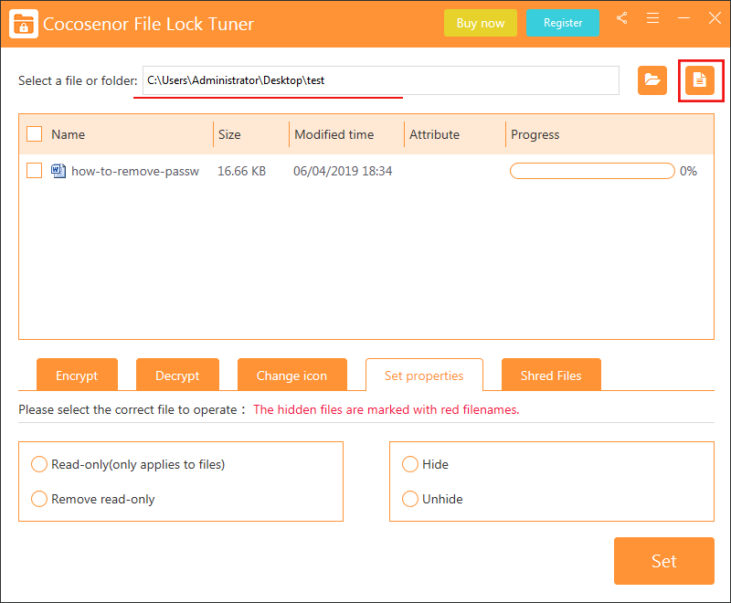This screenshot has width=731, height=603.
Task: Close the File Lock Tuner window
Action: [715, 18]
